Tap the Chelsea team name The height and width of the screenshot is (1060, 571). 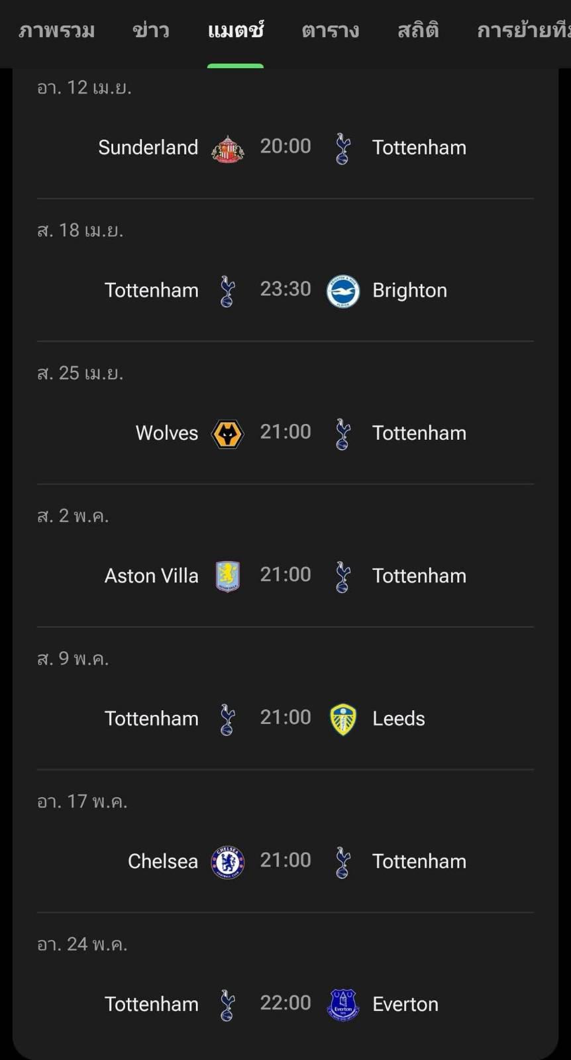pyautogui.click(x=163, y=861)
